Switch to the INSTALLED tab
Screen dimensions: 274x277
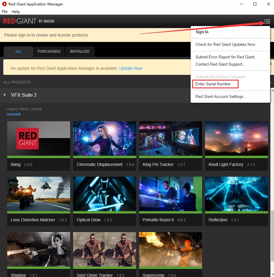click(80, 52)
